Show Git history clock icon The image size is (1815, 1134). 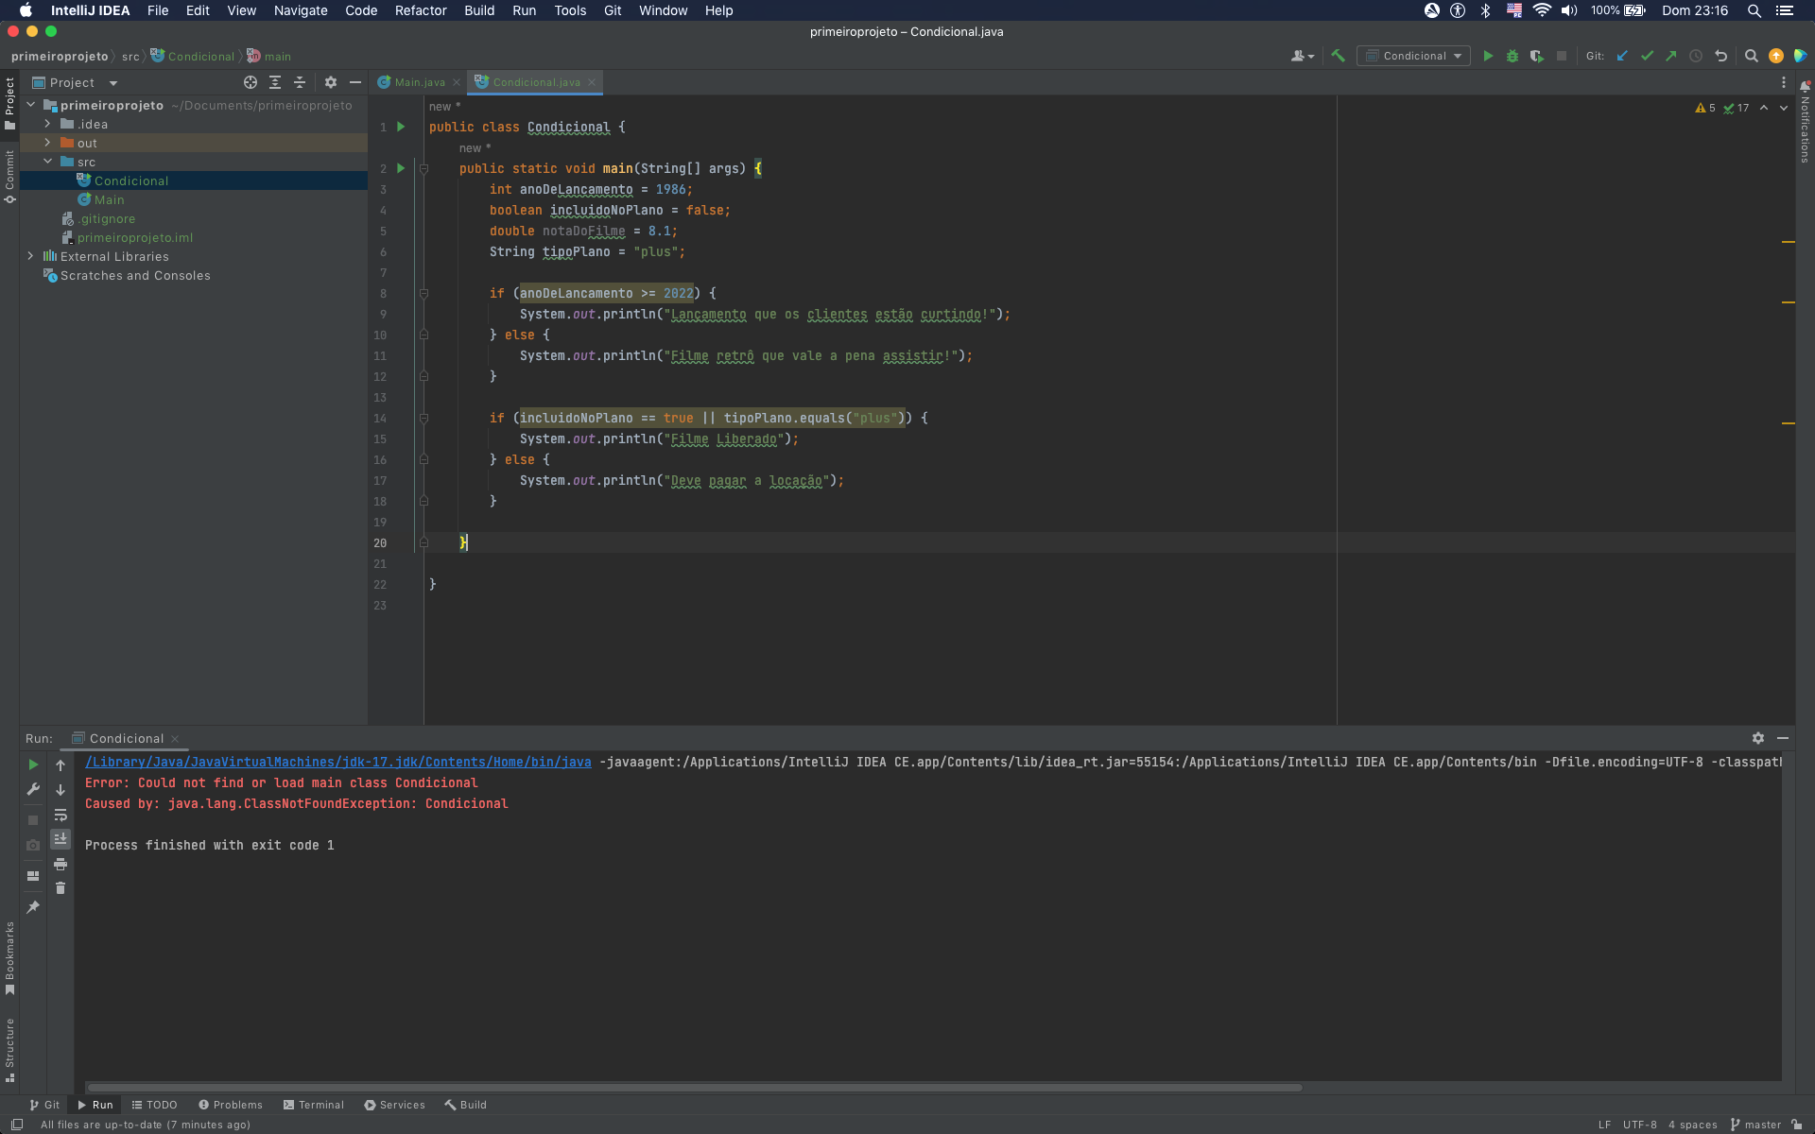[1696, 56]
